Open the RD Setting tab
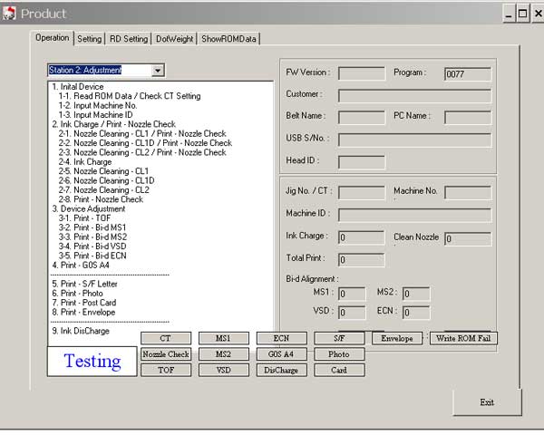The height and width of the screenshot is (435, 544). [129, 39]
